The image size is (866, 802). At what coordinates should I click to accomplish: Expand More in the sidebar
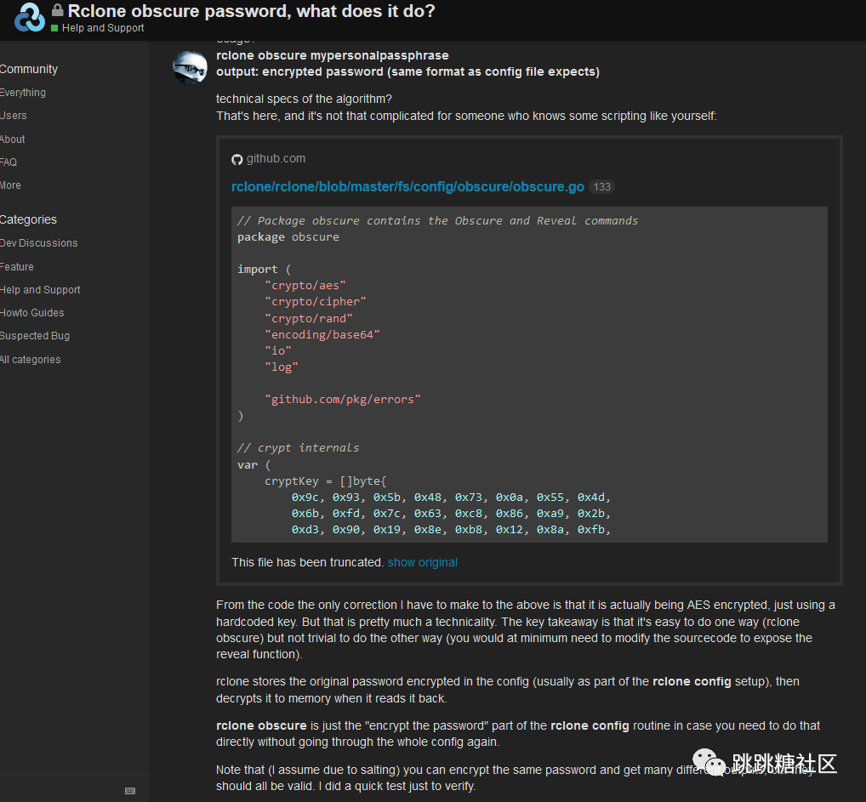(10, 185)
